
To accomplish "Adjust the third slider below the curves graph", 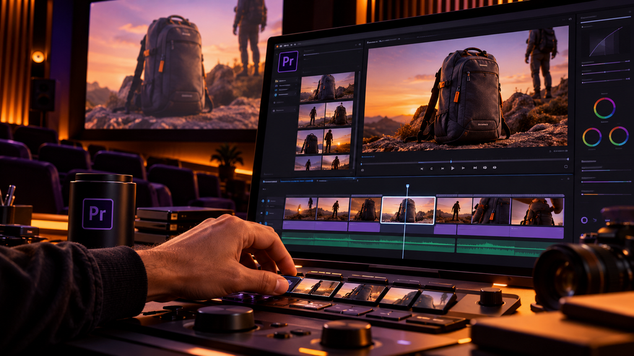I will (606, 80).
